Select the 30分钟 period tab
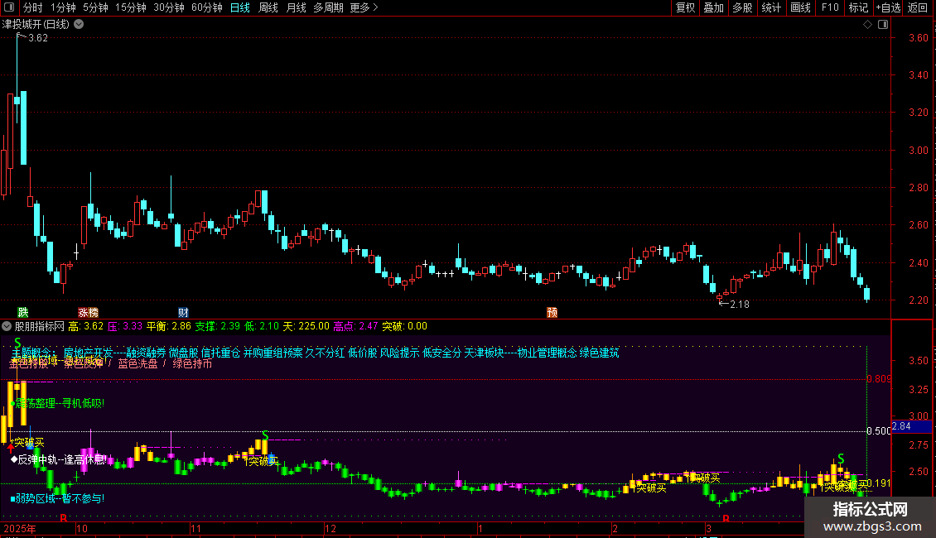The width and height of the screenshot is (936, 538). point(169,8)
